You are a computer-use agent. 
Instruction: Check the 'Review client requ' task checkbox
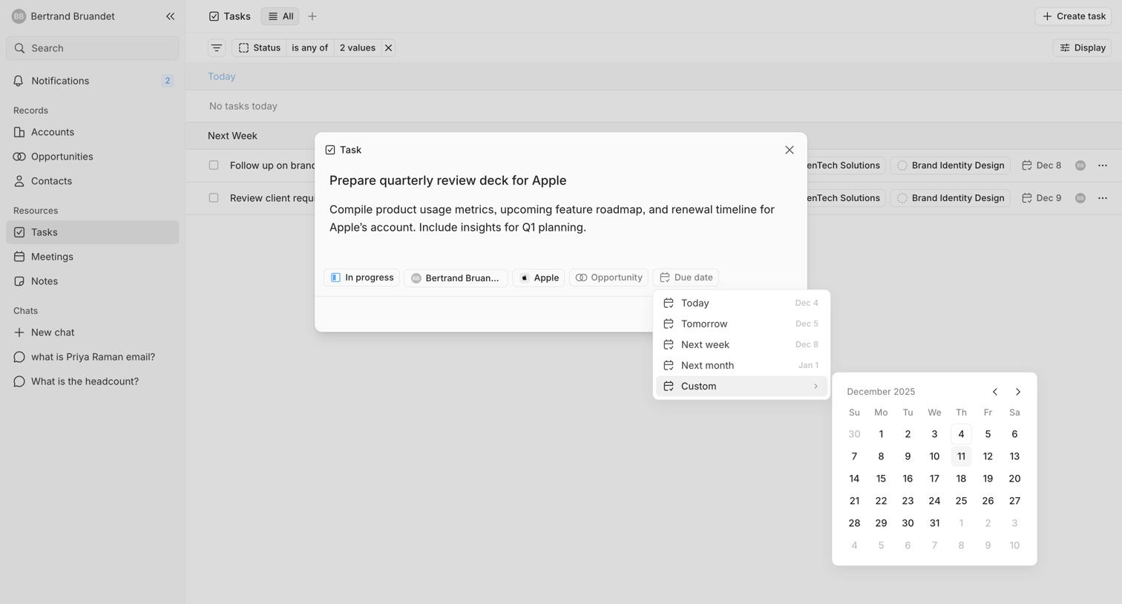[214, 198]
